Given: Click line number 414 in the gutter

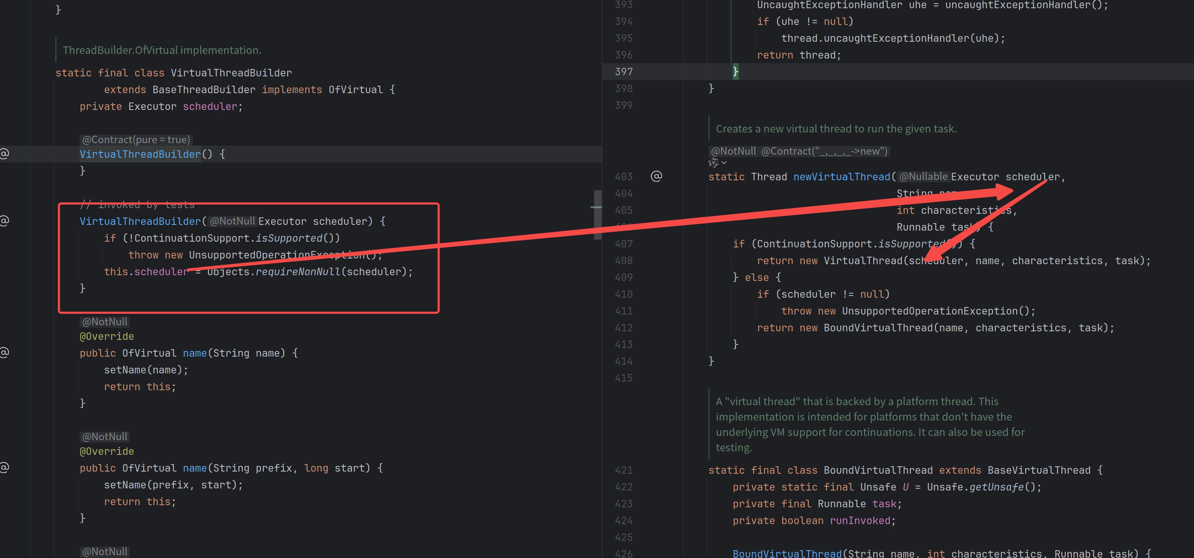Looking at the screenshot, I should tap(623, 361).
